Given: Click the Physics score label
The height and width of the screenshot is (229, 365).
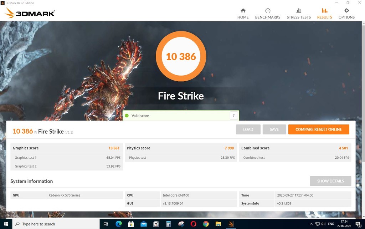Looking at the screenshot, I should click(x=139, y=148).
